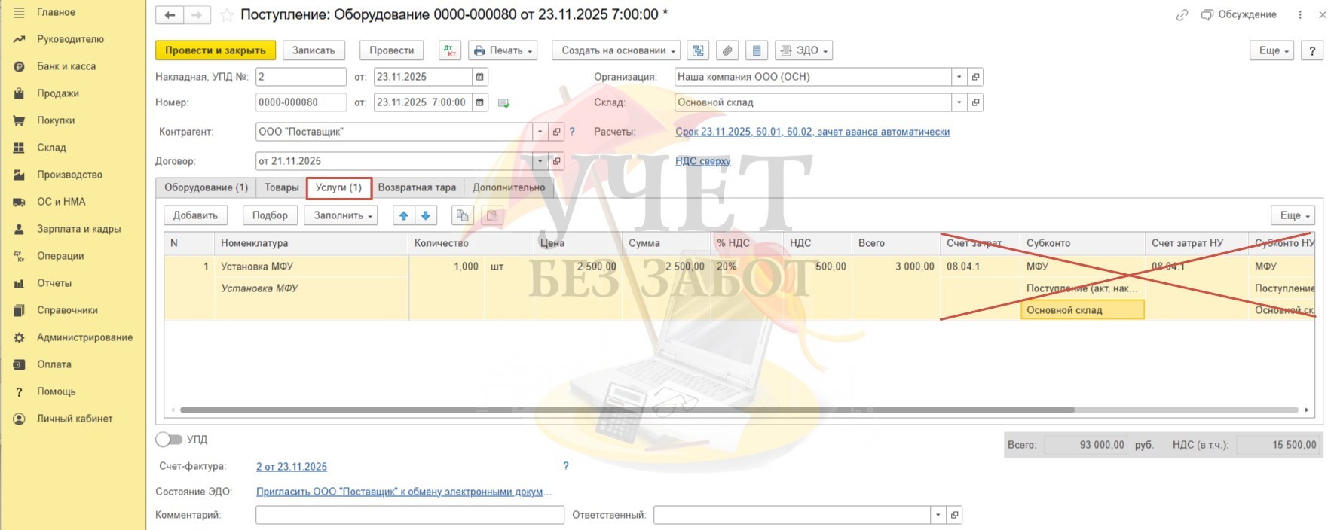Open the Печать dropdown
Viewport: 1337px width, 530px height.
pyautogui.click(x=503, y=50)
